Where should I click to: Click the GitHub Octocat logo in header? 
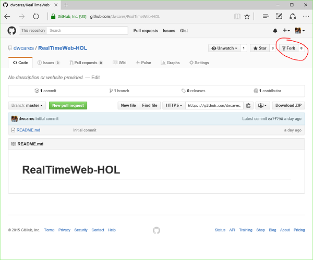tap(12, 31)
